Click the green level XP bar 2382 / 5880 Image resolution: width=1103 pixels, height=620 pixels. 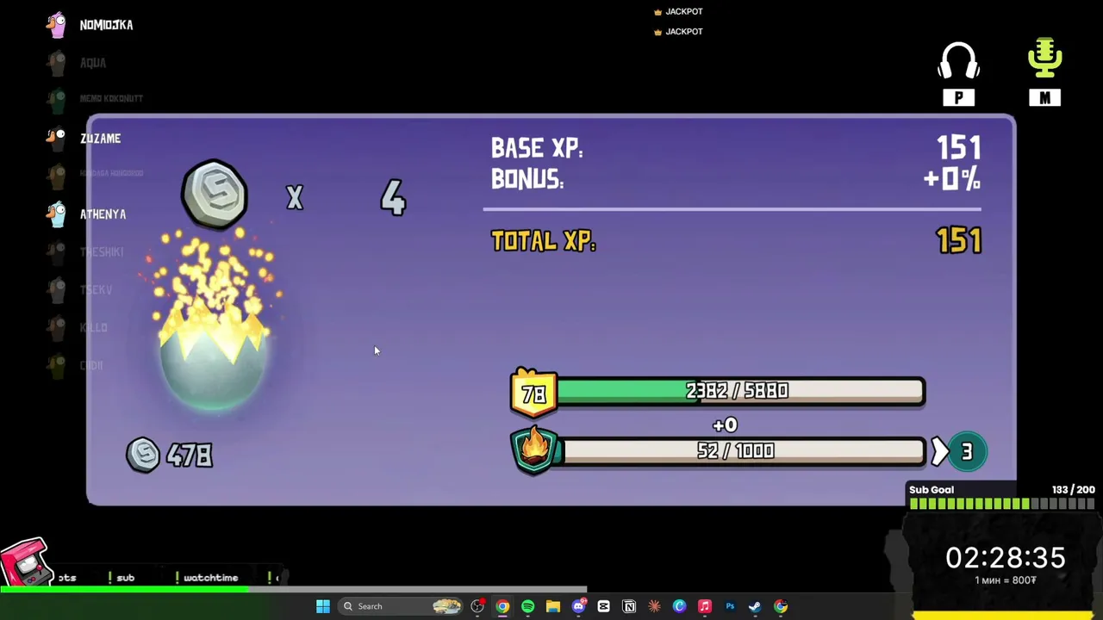point(741,391)
